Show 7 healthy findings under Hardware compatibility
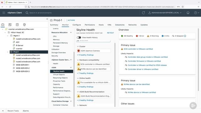The height and width of the screenshot is (113, 201). coord(85,73)
